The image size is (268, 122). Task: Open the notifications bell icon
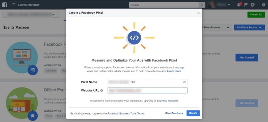pos(239,5)
